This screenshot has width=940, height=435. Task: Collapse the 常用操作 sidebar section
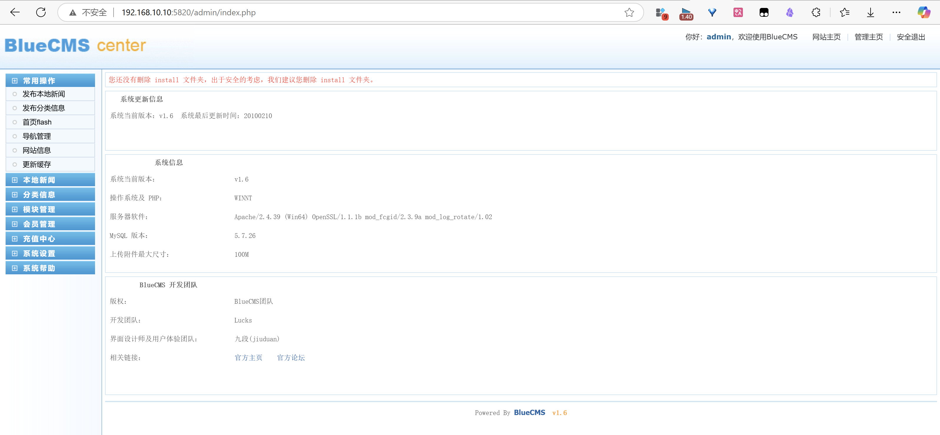click(39, 80)
